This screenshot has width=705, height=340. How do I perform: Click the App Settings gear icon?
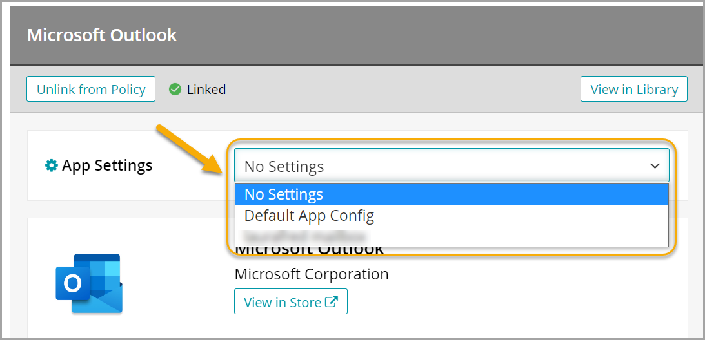click(x=51, y=165)
